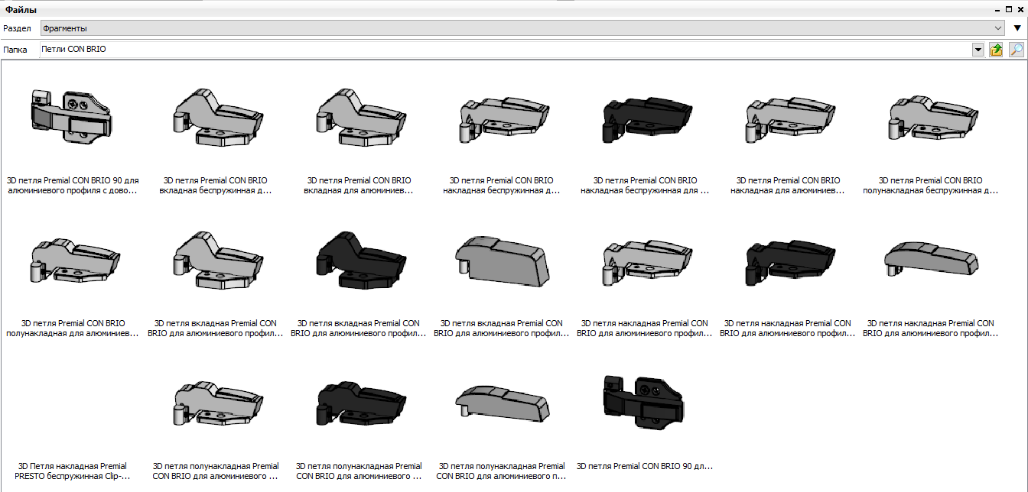Image resolution: width=1028 pixels, height=492 pixels.
Task: Open the magnifier search icon
Action: point(1017,50)
